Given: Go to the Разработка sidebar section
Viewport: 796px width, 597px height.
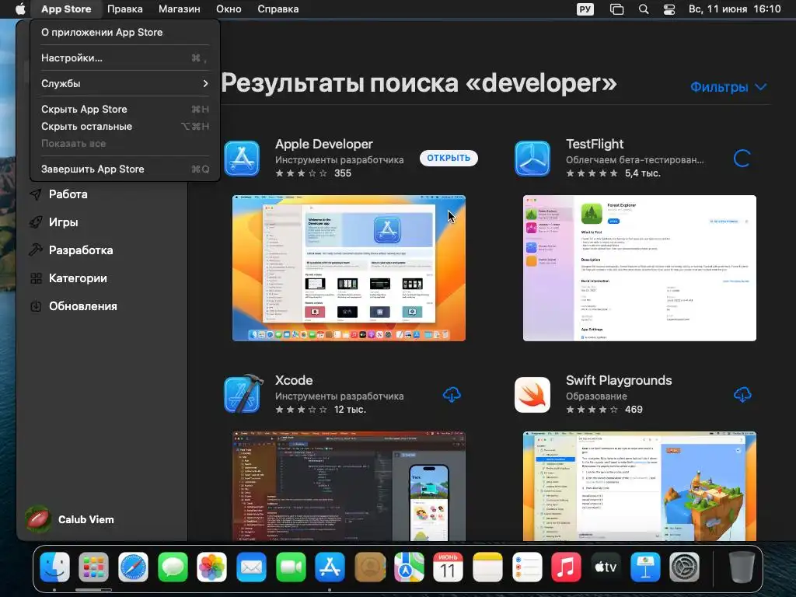Looking at the screenshot, I should click(x=81, y=250).
